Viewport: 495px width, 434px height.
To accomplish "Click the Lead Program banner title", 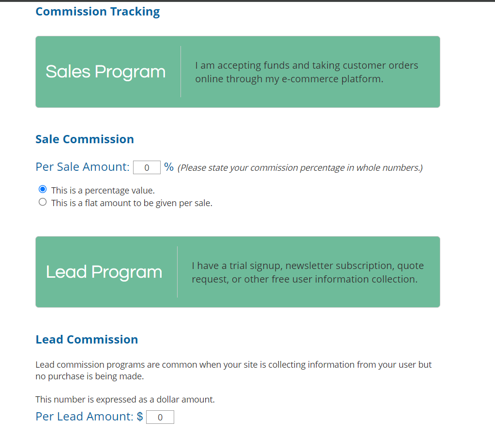I will (x=104, y=272).
